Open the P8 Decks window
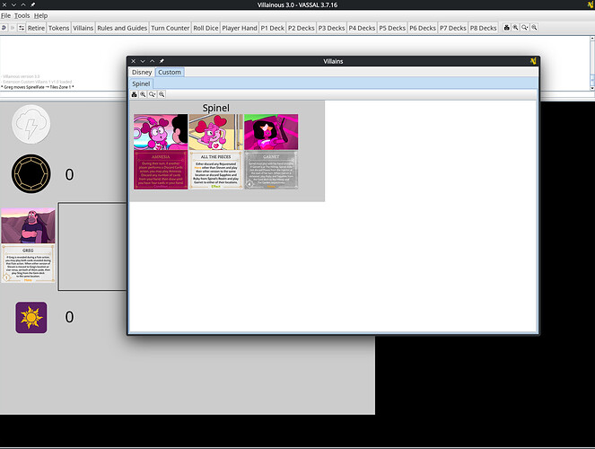The image size is (595, 449). tap(484, 28)
